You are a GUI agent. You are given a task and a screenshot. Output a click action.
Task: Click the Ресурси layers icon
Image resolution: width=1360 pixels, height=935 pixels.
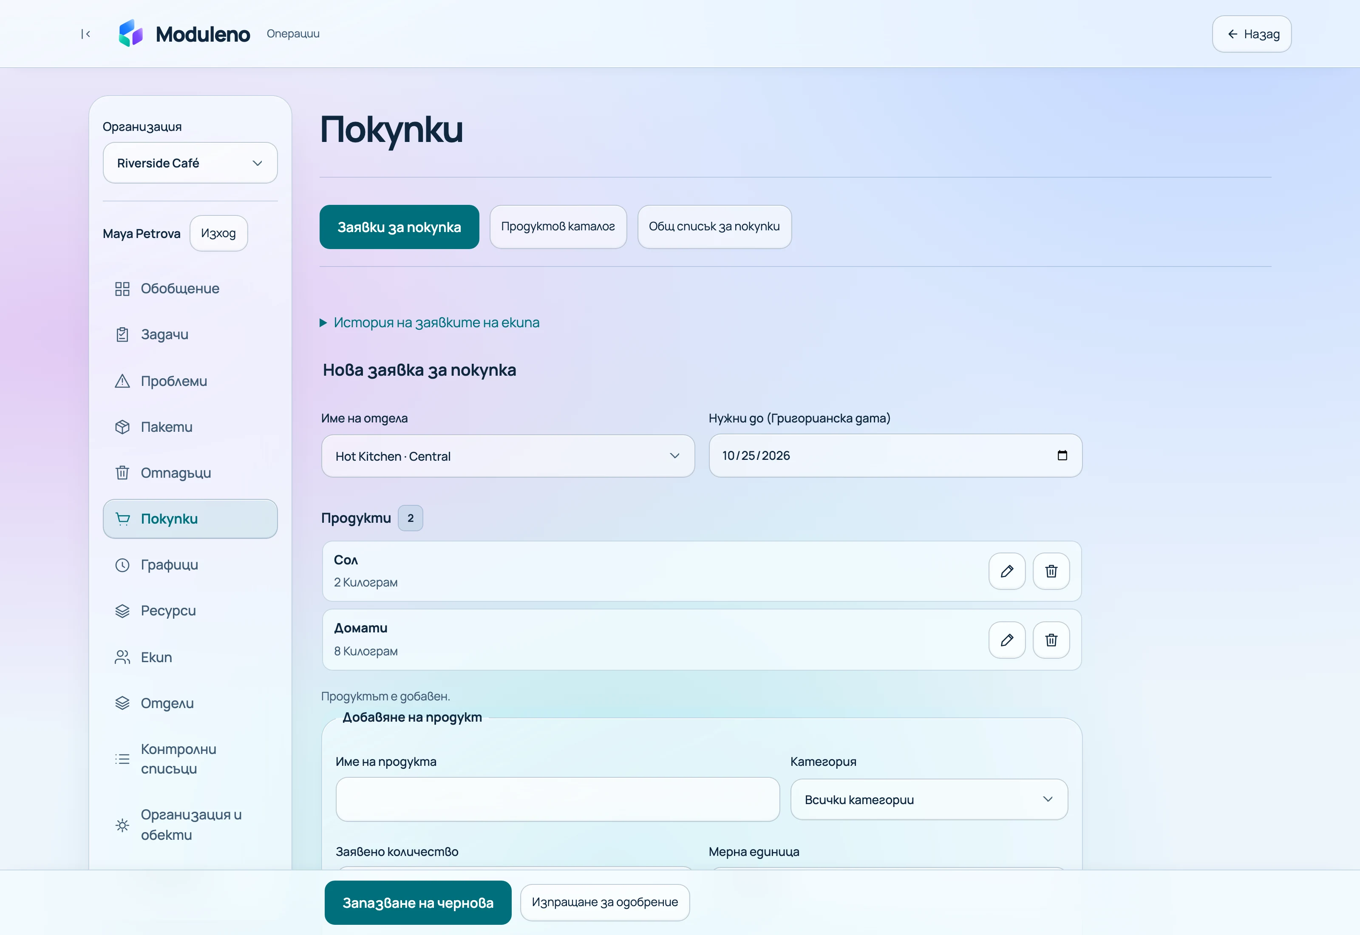[122, 611]
